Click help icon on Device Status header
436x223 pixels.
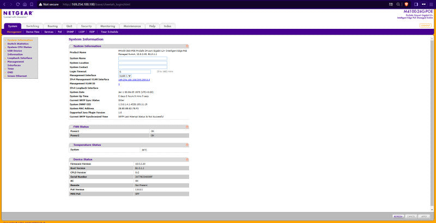click(x=187, y=159)
